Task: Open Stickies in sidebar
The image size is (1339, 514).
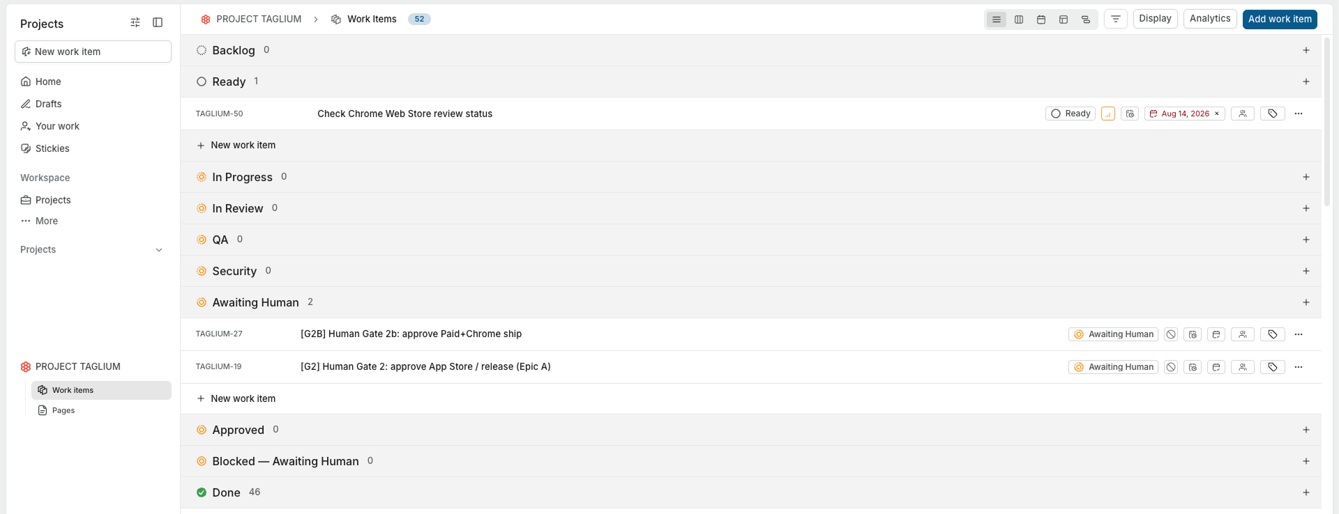Action: 93,148
